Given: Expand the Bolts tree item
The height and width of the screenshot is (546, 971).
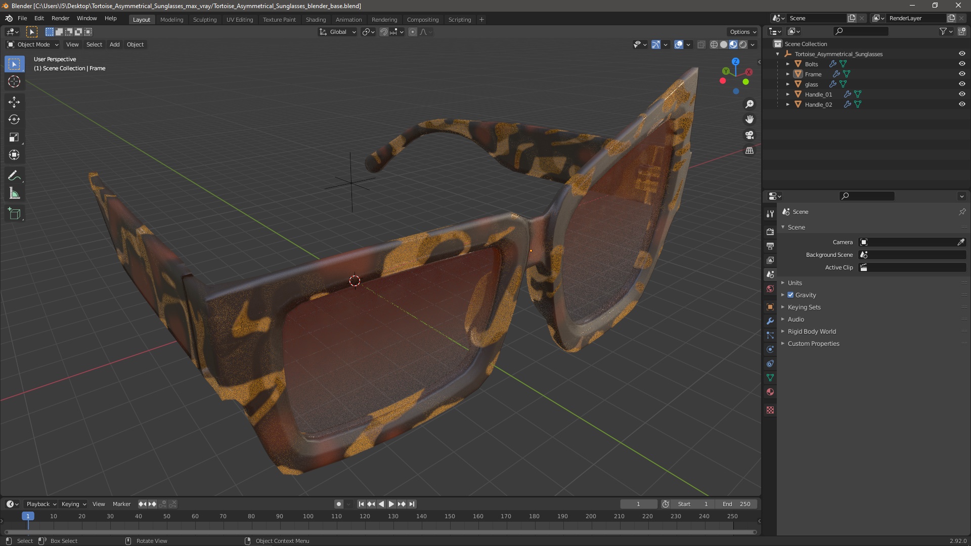Looking at the screenshot, I should 787,64.
